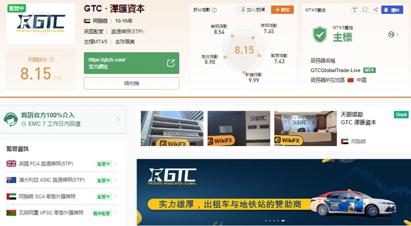The image size is (411, 226).
Task: Click the UAE flag in the SCA row
Action: coord(11,197)
